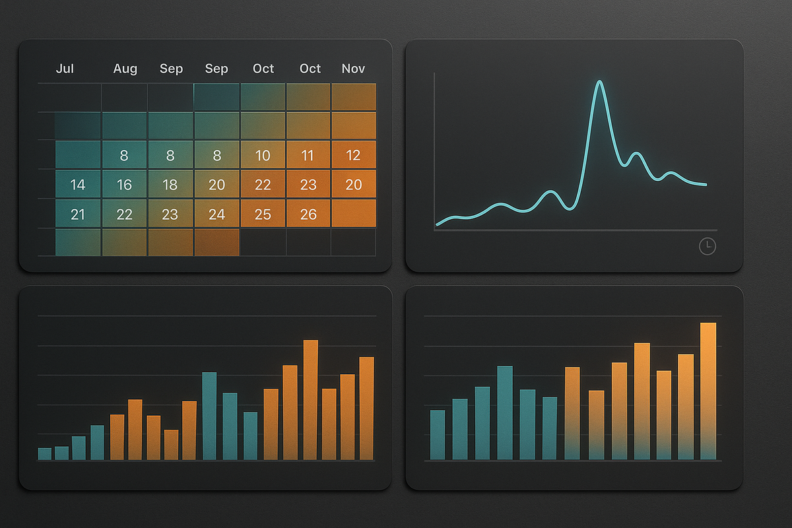Viewport: 792px width, 528px height.
Task: Pick calendar cell 8 in the Aug column
Action: [x=124, y=156]
